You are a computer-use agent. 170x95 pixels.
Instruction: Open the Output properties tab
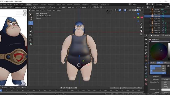click(146, 47)
